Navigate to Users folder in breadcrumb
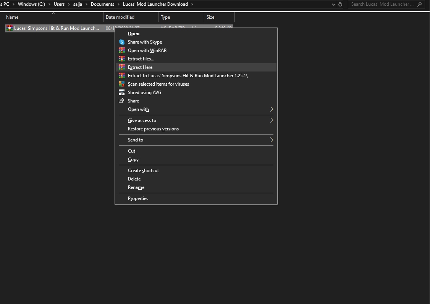Image resolution: width=430 pixels, height=304 pixels. [x=59, y=4]
